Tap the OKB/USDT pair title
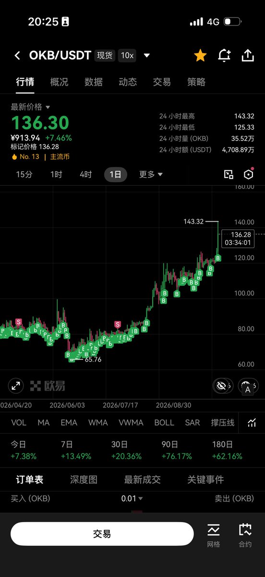The height and width of the screenshot is (577, 265). click(60, 56)
